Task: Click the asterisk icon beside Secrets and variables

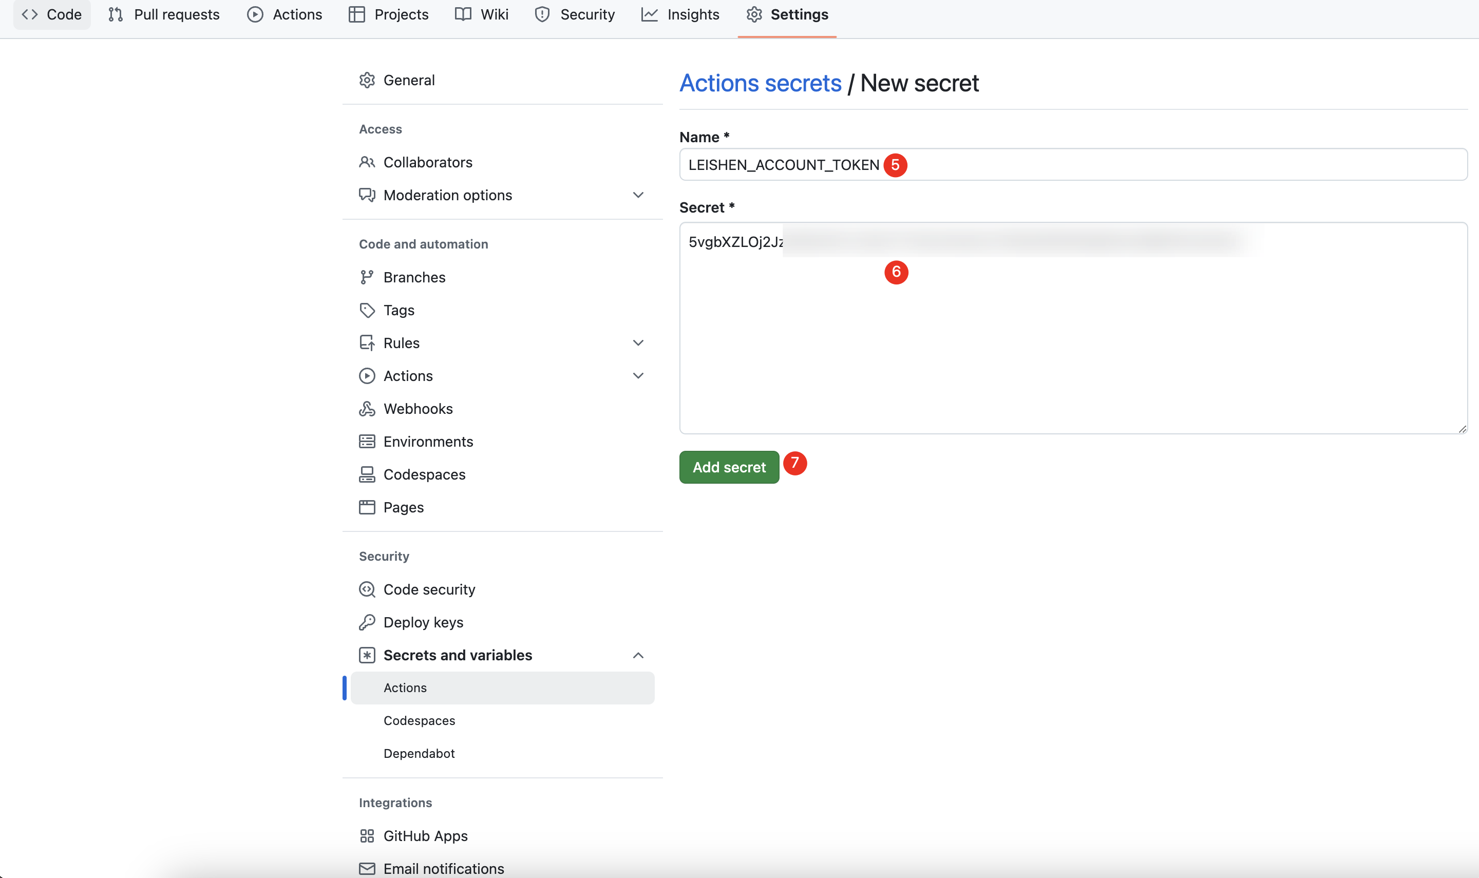Action: 367,655
